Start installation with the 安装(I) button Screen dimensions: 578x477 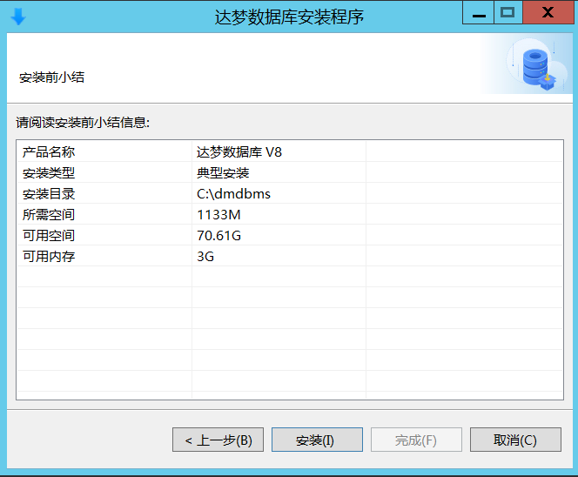317,440
